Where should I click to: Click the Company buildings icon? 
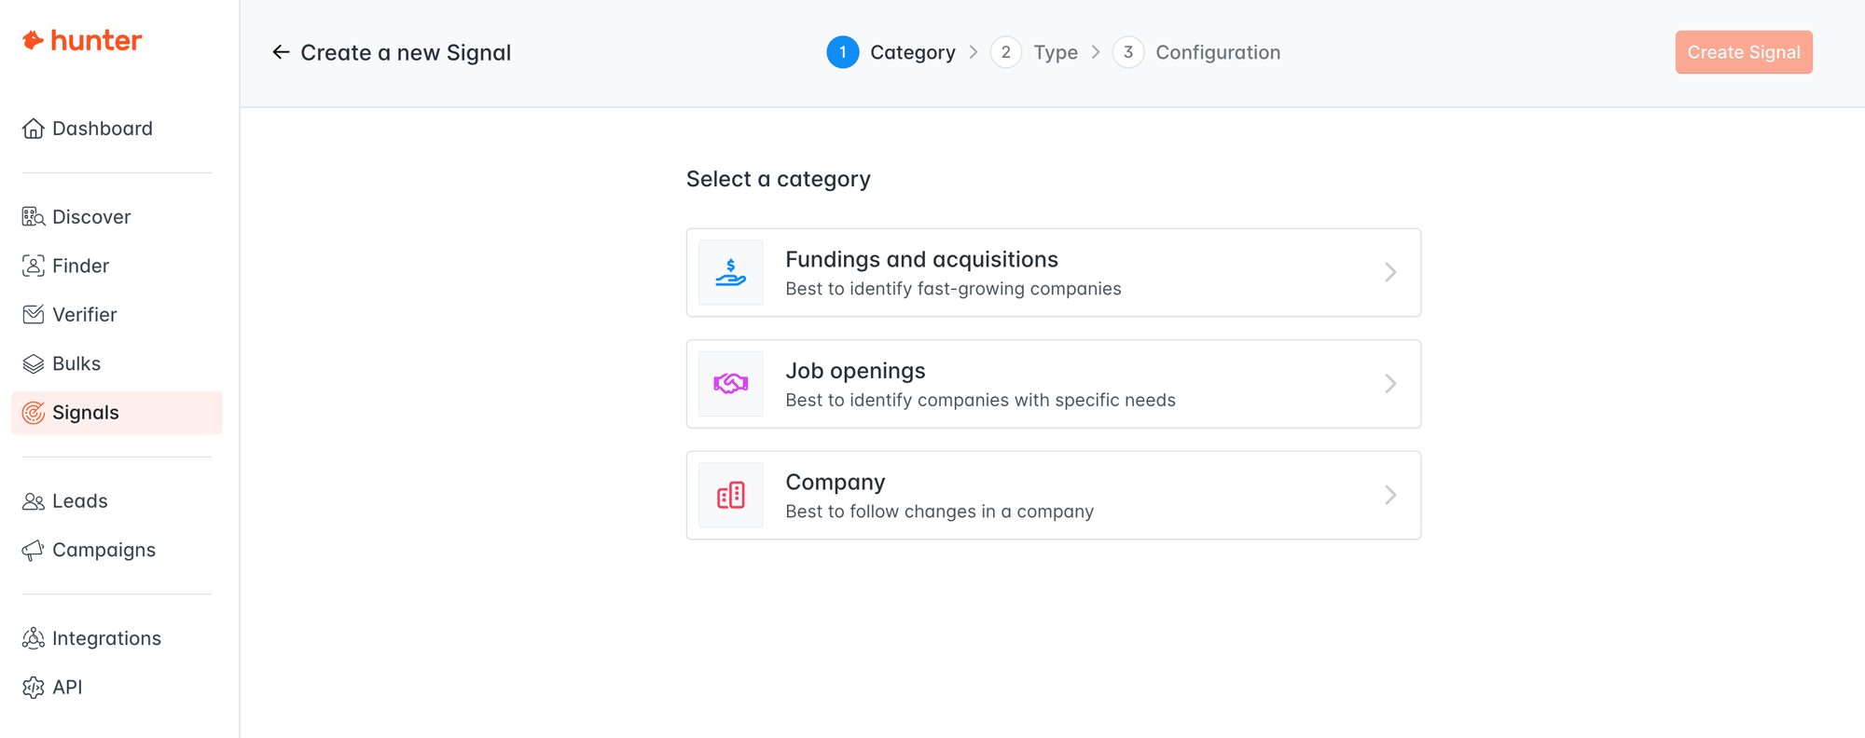(x=731, y=495)
